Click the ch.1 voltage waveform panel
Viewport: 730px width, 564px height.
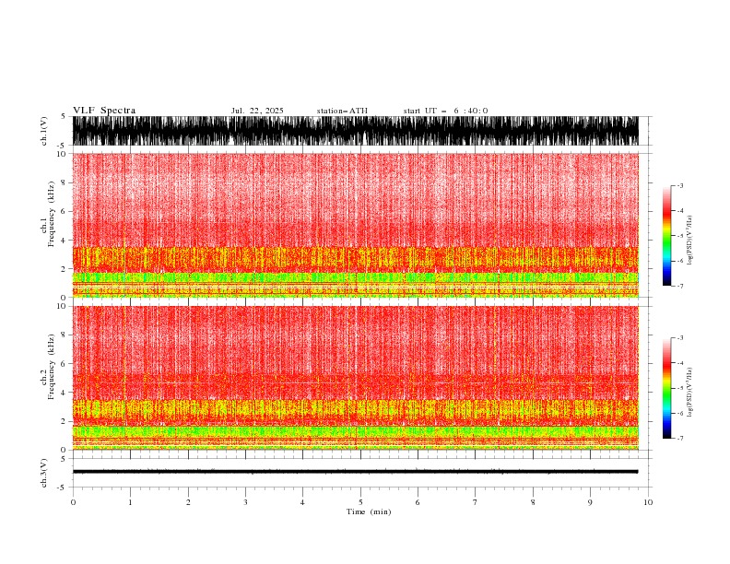pyautogui.click(x=355, y=131)
